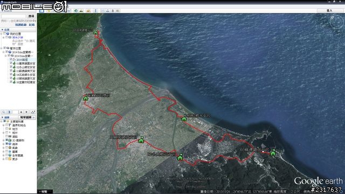
Task: Expand the 海洋 layer node
Action: click(x=4, y=144)
